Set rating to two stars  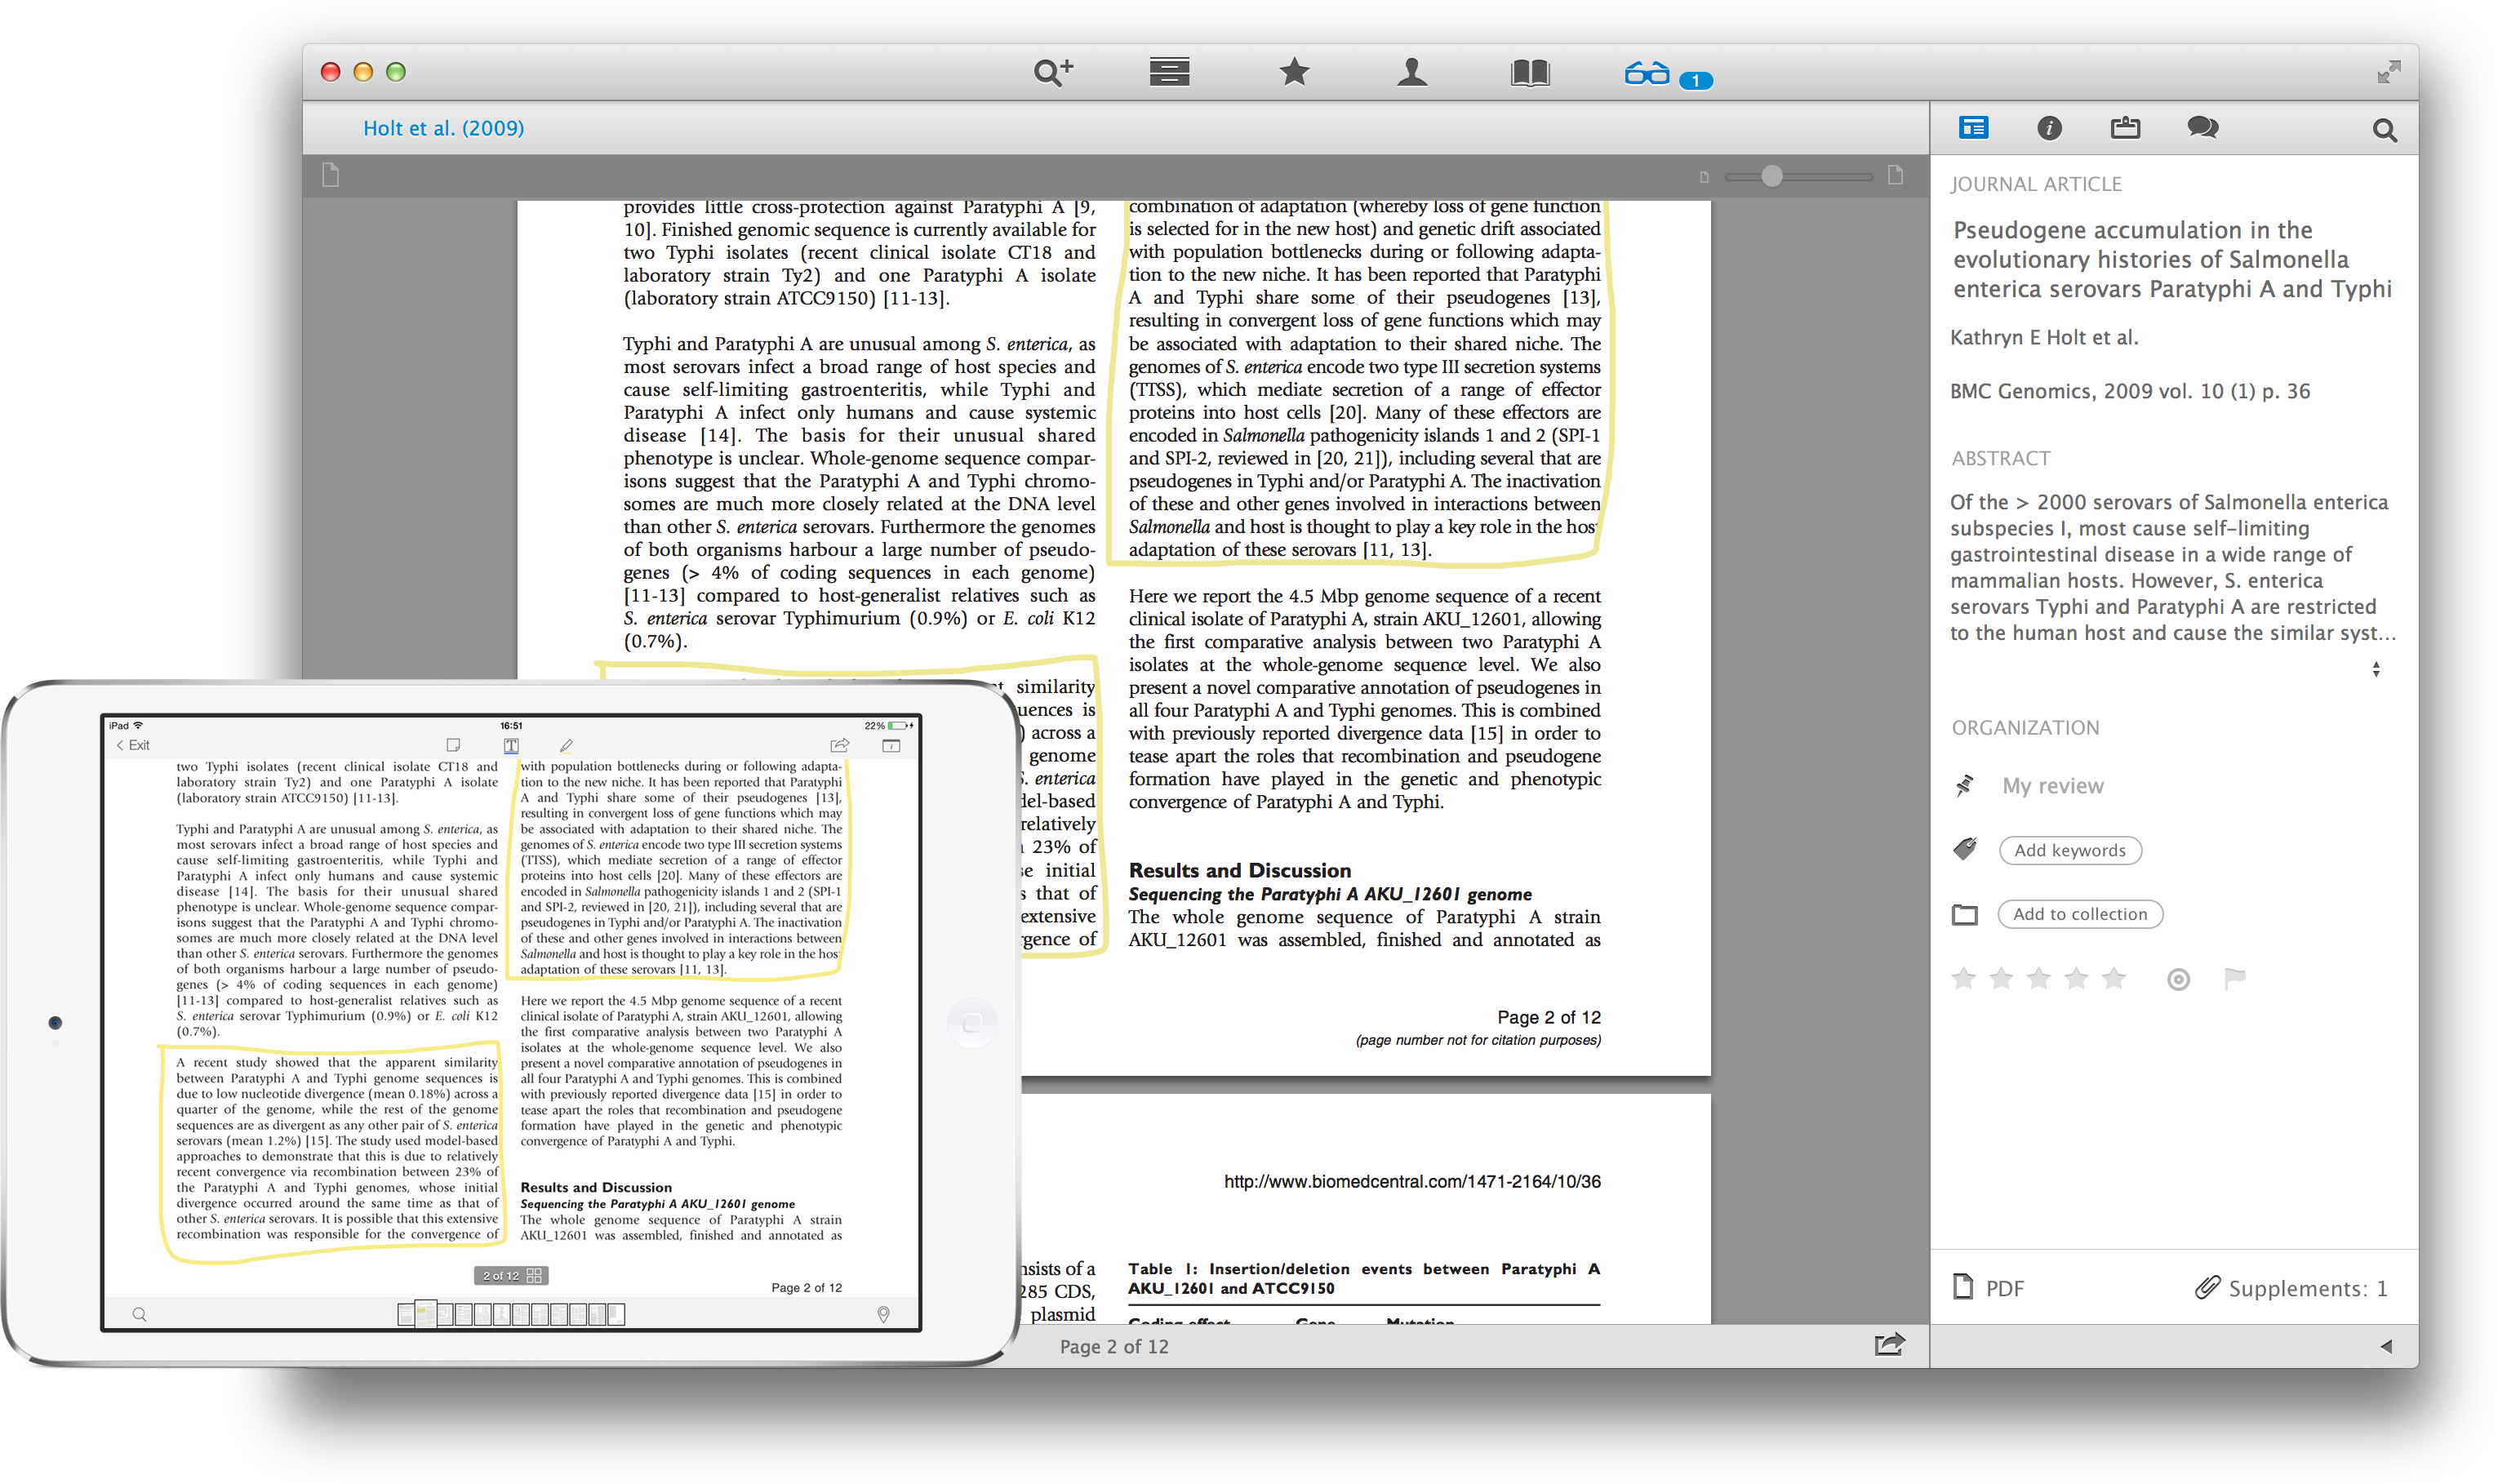(x=1999, y=977)
